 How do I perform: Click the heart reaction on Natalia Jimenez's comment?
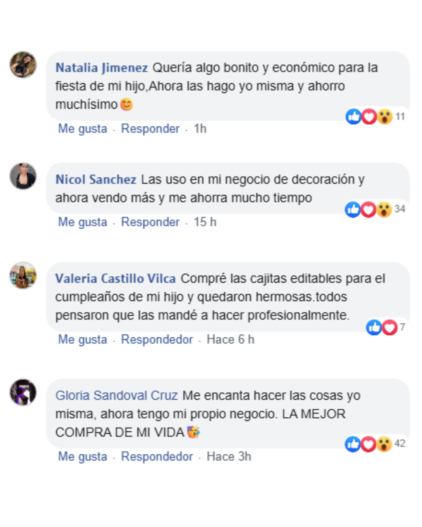pos(369,116)
